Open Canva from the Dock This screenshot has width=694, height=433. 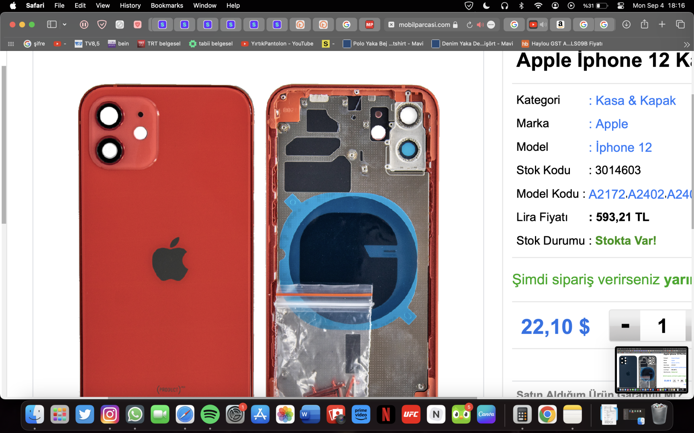[x=486, y=414]
